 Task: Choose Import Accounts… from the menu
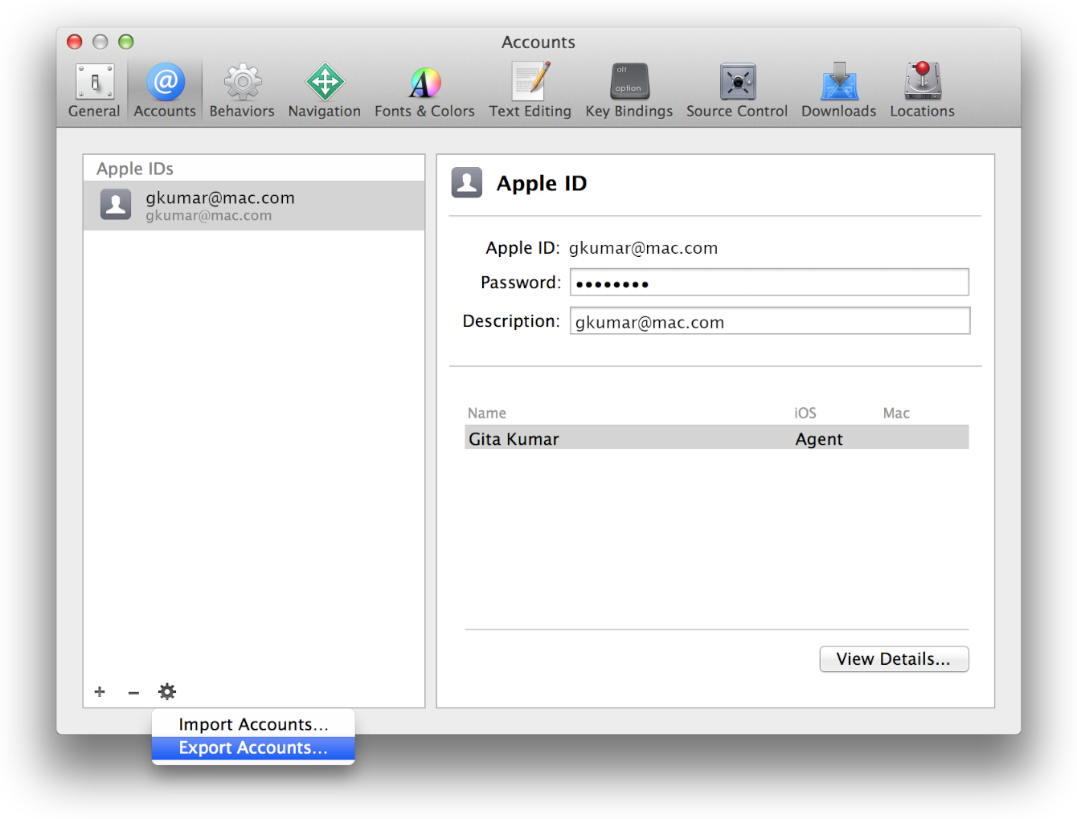pos(253,724)
